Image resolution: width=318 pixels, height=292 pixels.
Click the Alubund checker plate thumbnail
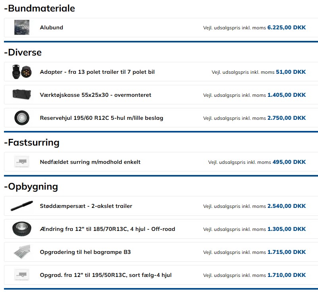click(x=21, y=28)
